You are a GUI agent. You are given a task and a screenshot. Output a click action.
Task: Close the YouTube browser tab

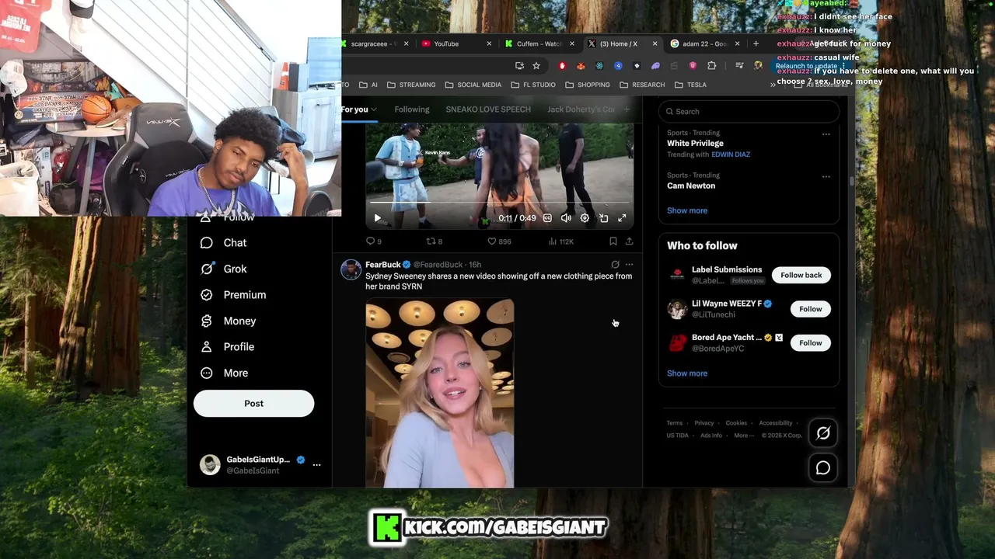489,44
